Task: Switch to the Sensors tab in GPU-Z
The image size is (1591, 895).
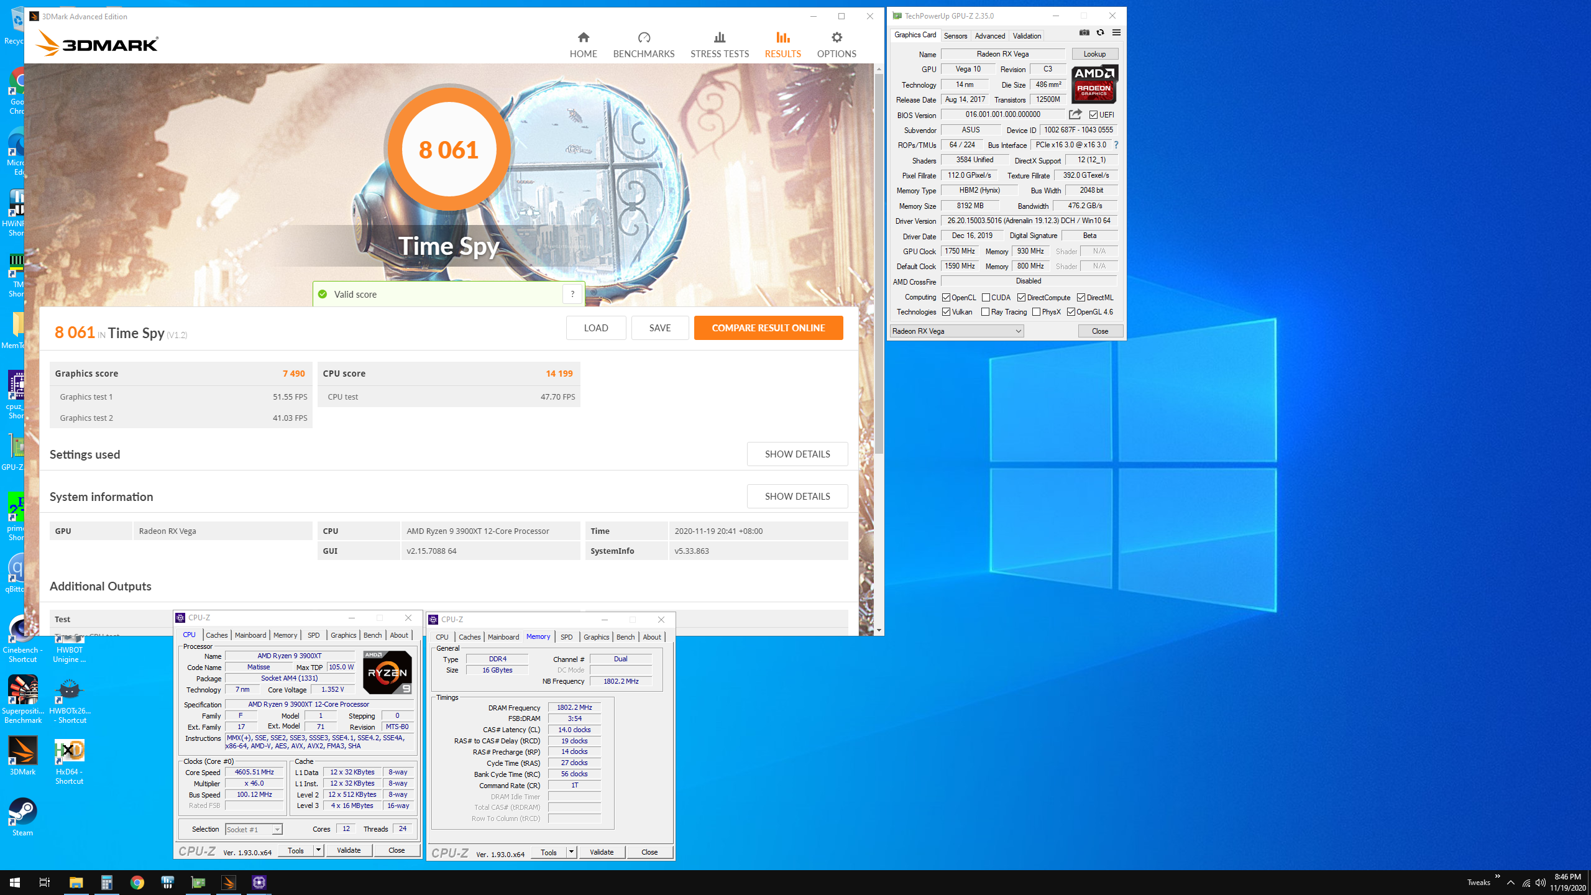Action: tap(955, 35)
